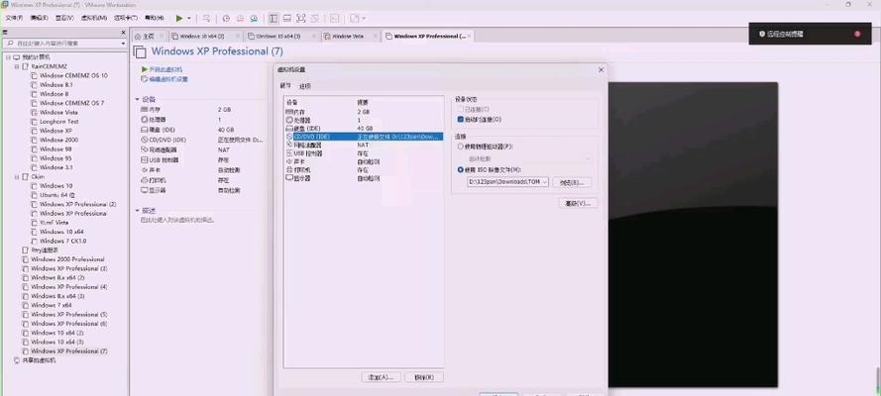Select Windows 7 CK1.0 in the library tree

(63, 241)
